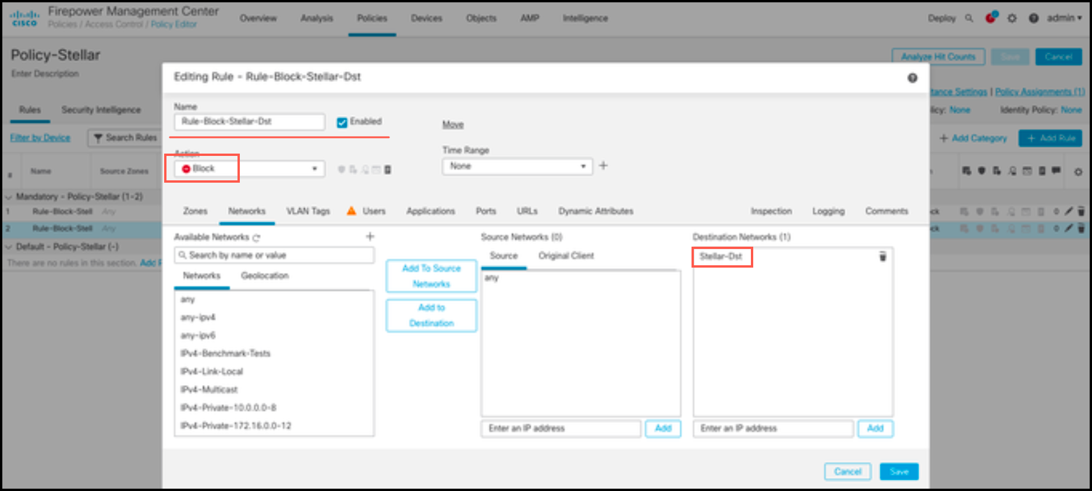Click the Search by name or value field
The height and width of the screenshot is (491, 1092).
click(274, 255)
